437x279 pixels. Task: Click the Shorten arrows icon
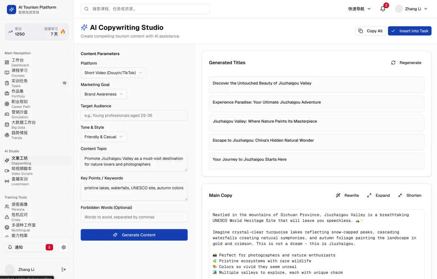coord(400,195)
